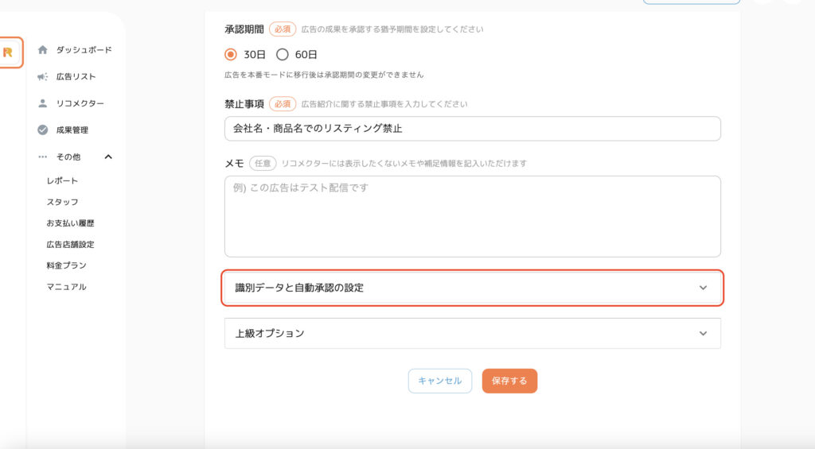Click the megaphone icon beside 広告リスト
The height and width of the screenshot is (449, 815).
(43, 77)
